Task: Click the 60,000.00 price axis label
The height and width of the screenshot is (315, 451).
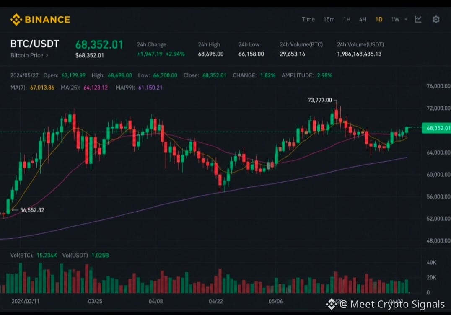Action: point(438,174)
